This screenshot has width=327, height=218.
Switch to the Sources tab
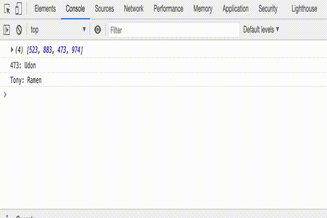(x=104, y=9)
